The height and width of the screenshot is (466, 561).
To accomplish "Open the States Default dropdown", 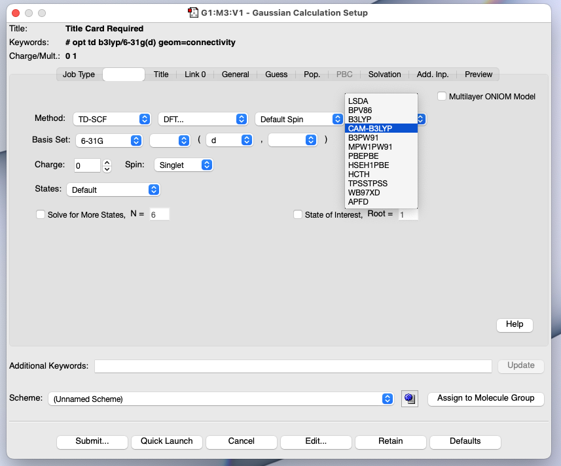I will (x=113, y=190).
